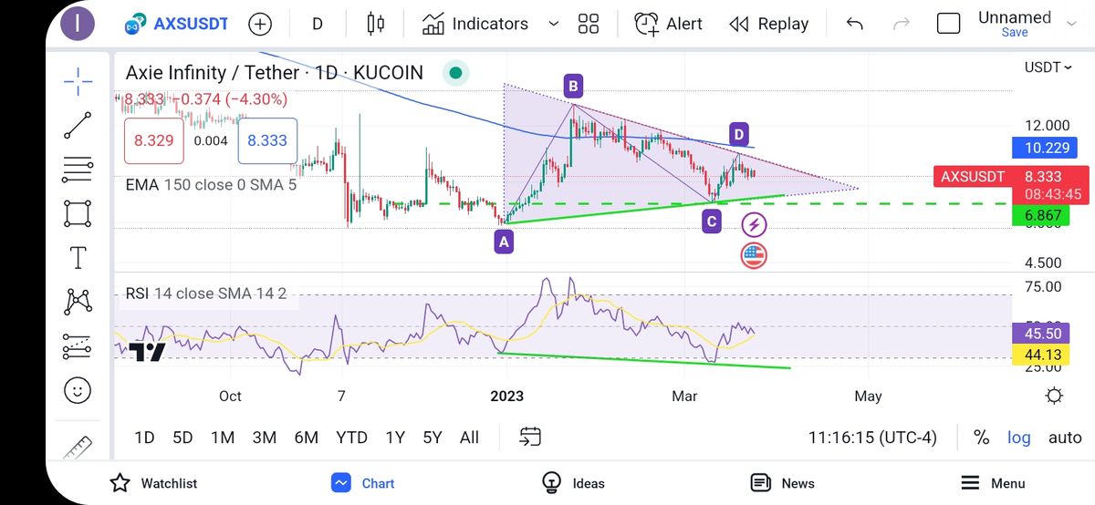Select the RSI 14 indicator legend
1095x505 pixels.
pyautogui.click(x=206, y=294)
